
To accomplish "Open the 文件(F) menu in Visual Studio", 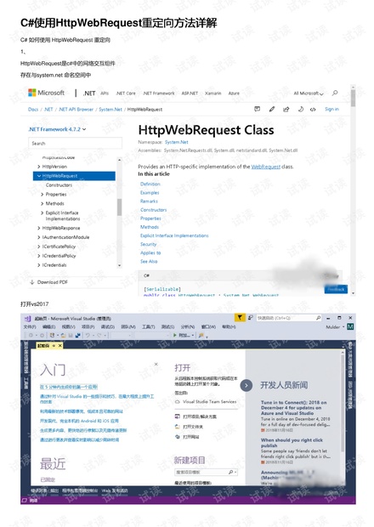I will pos(30,326).
